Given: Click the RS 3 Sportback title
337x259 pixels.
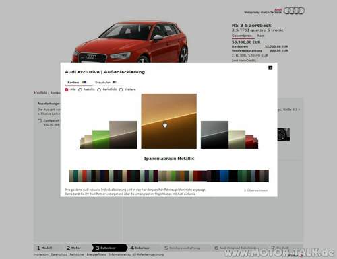Looking at the screenshot, I should [251, 26].
